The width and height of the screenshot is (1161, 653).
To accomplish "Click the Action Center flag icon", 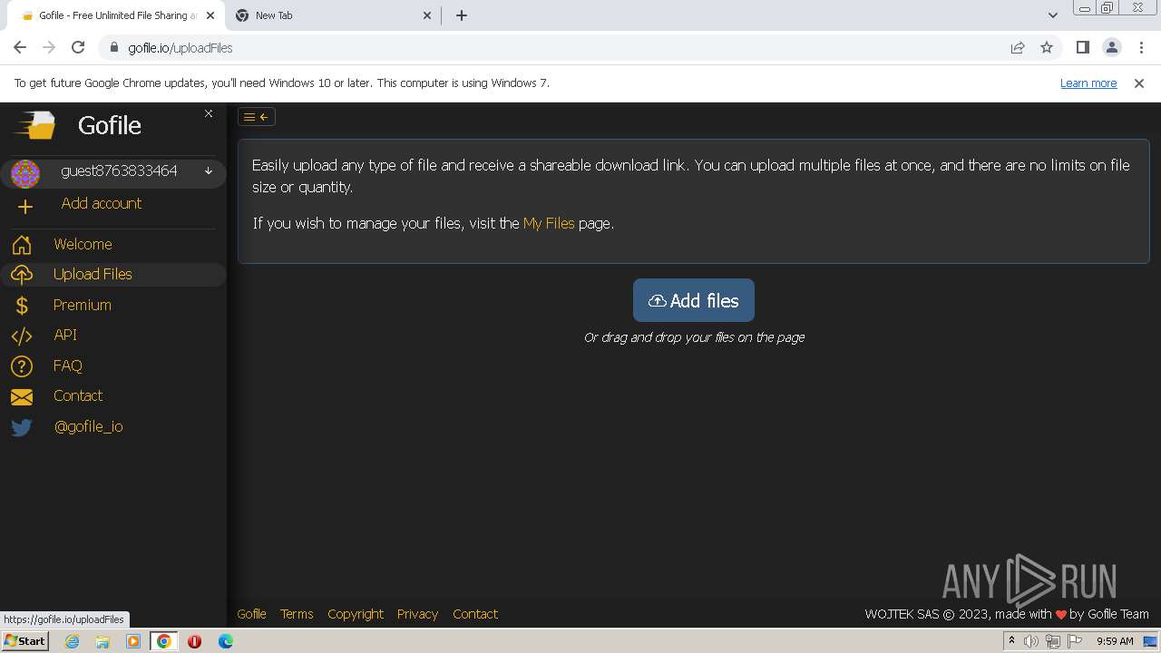I will tap(1075, 641).
